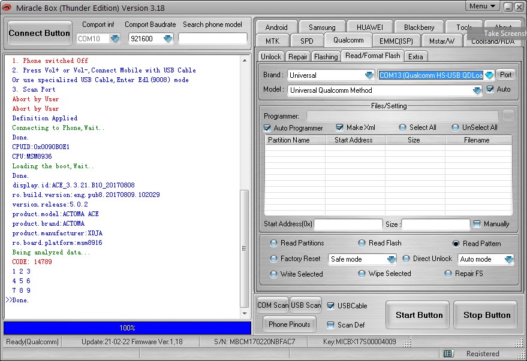Switch to the Mstar/W tab
Screen dimensions: 527x361
[x=442, y=41]
